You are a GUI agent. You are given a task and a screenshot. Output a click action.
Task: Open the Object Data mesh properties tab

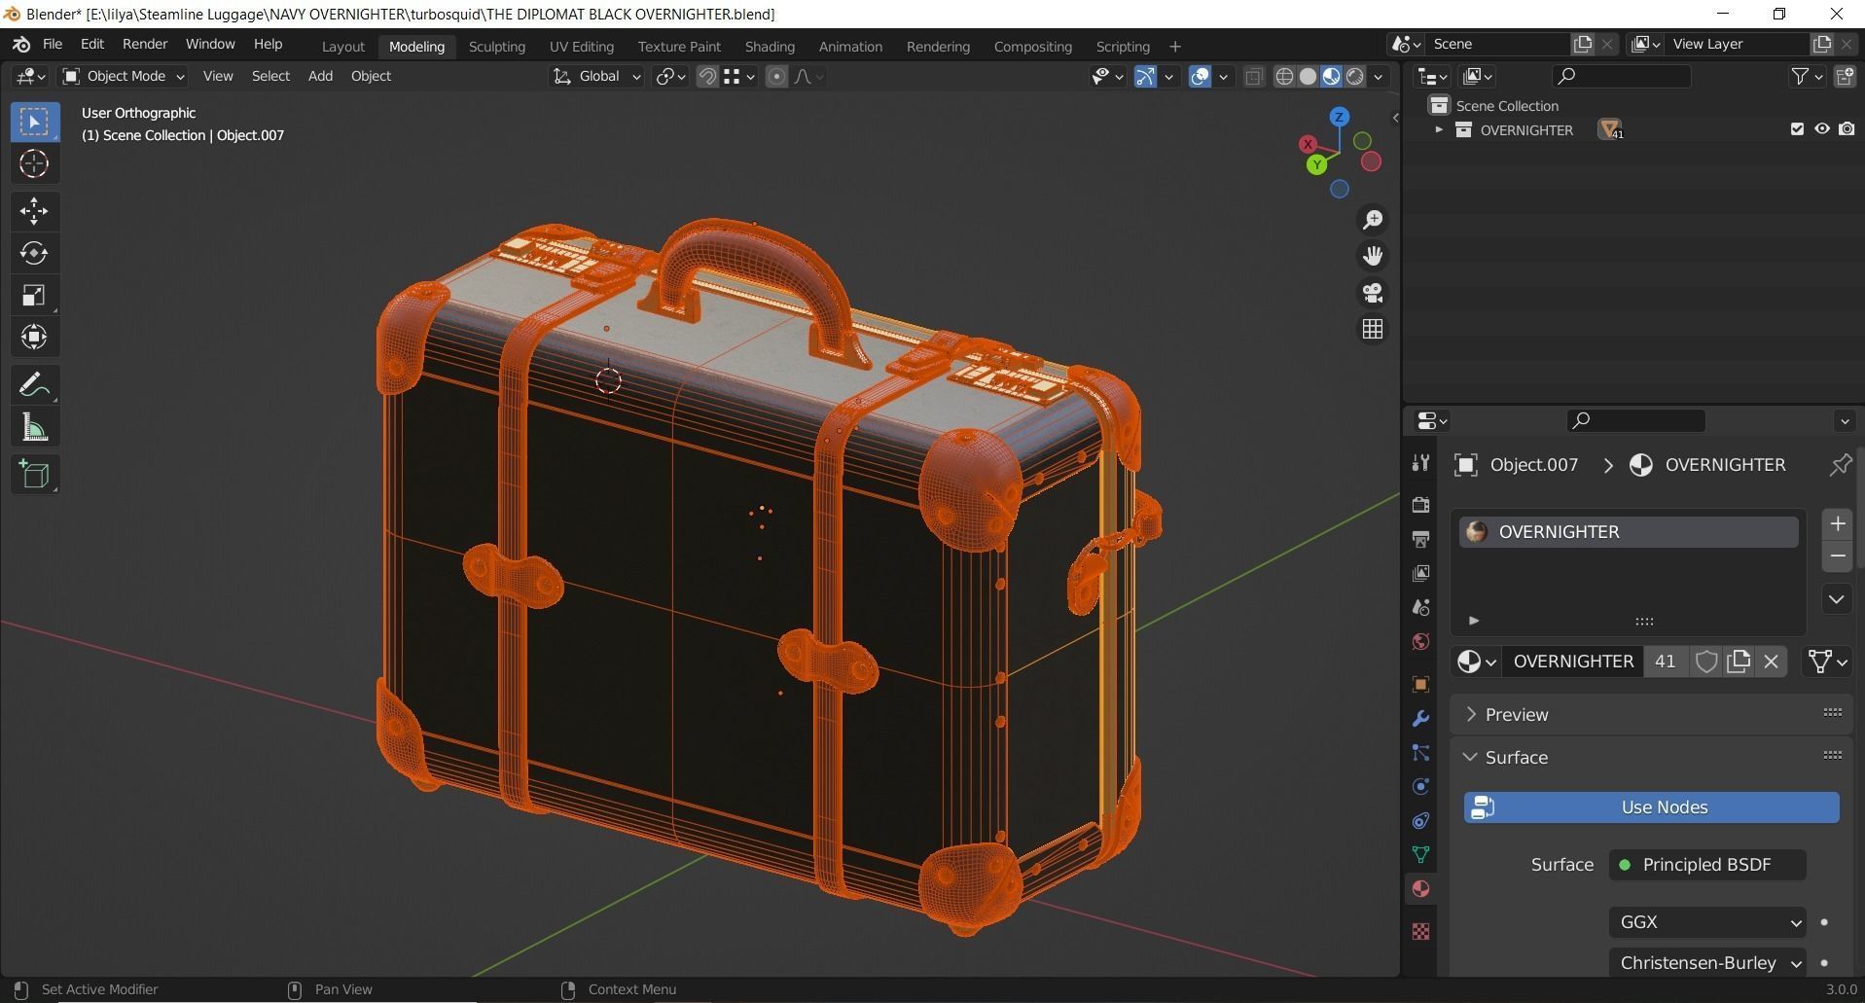pyautogui.click(x=1420, y=855)
